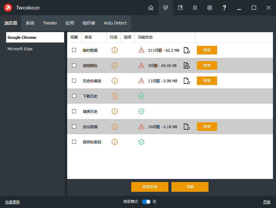This screenshot has height=208, width=276.
Task: Click green check in 下载历史 row
Action: (x=141, y=96)
